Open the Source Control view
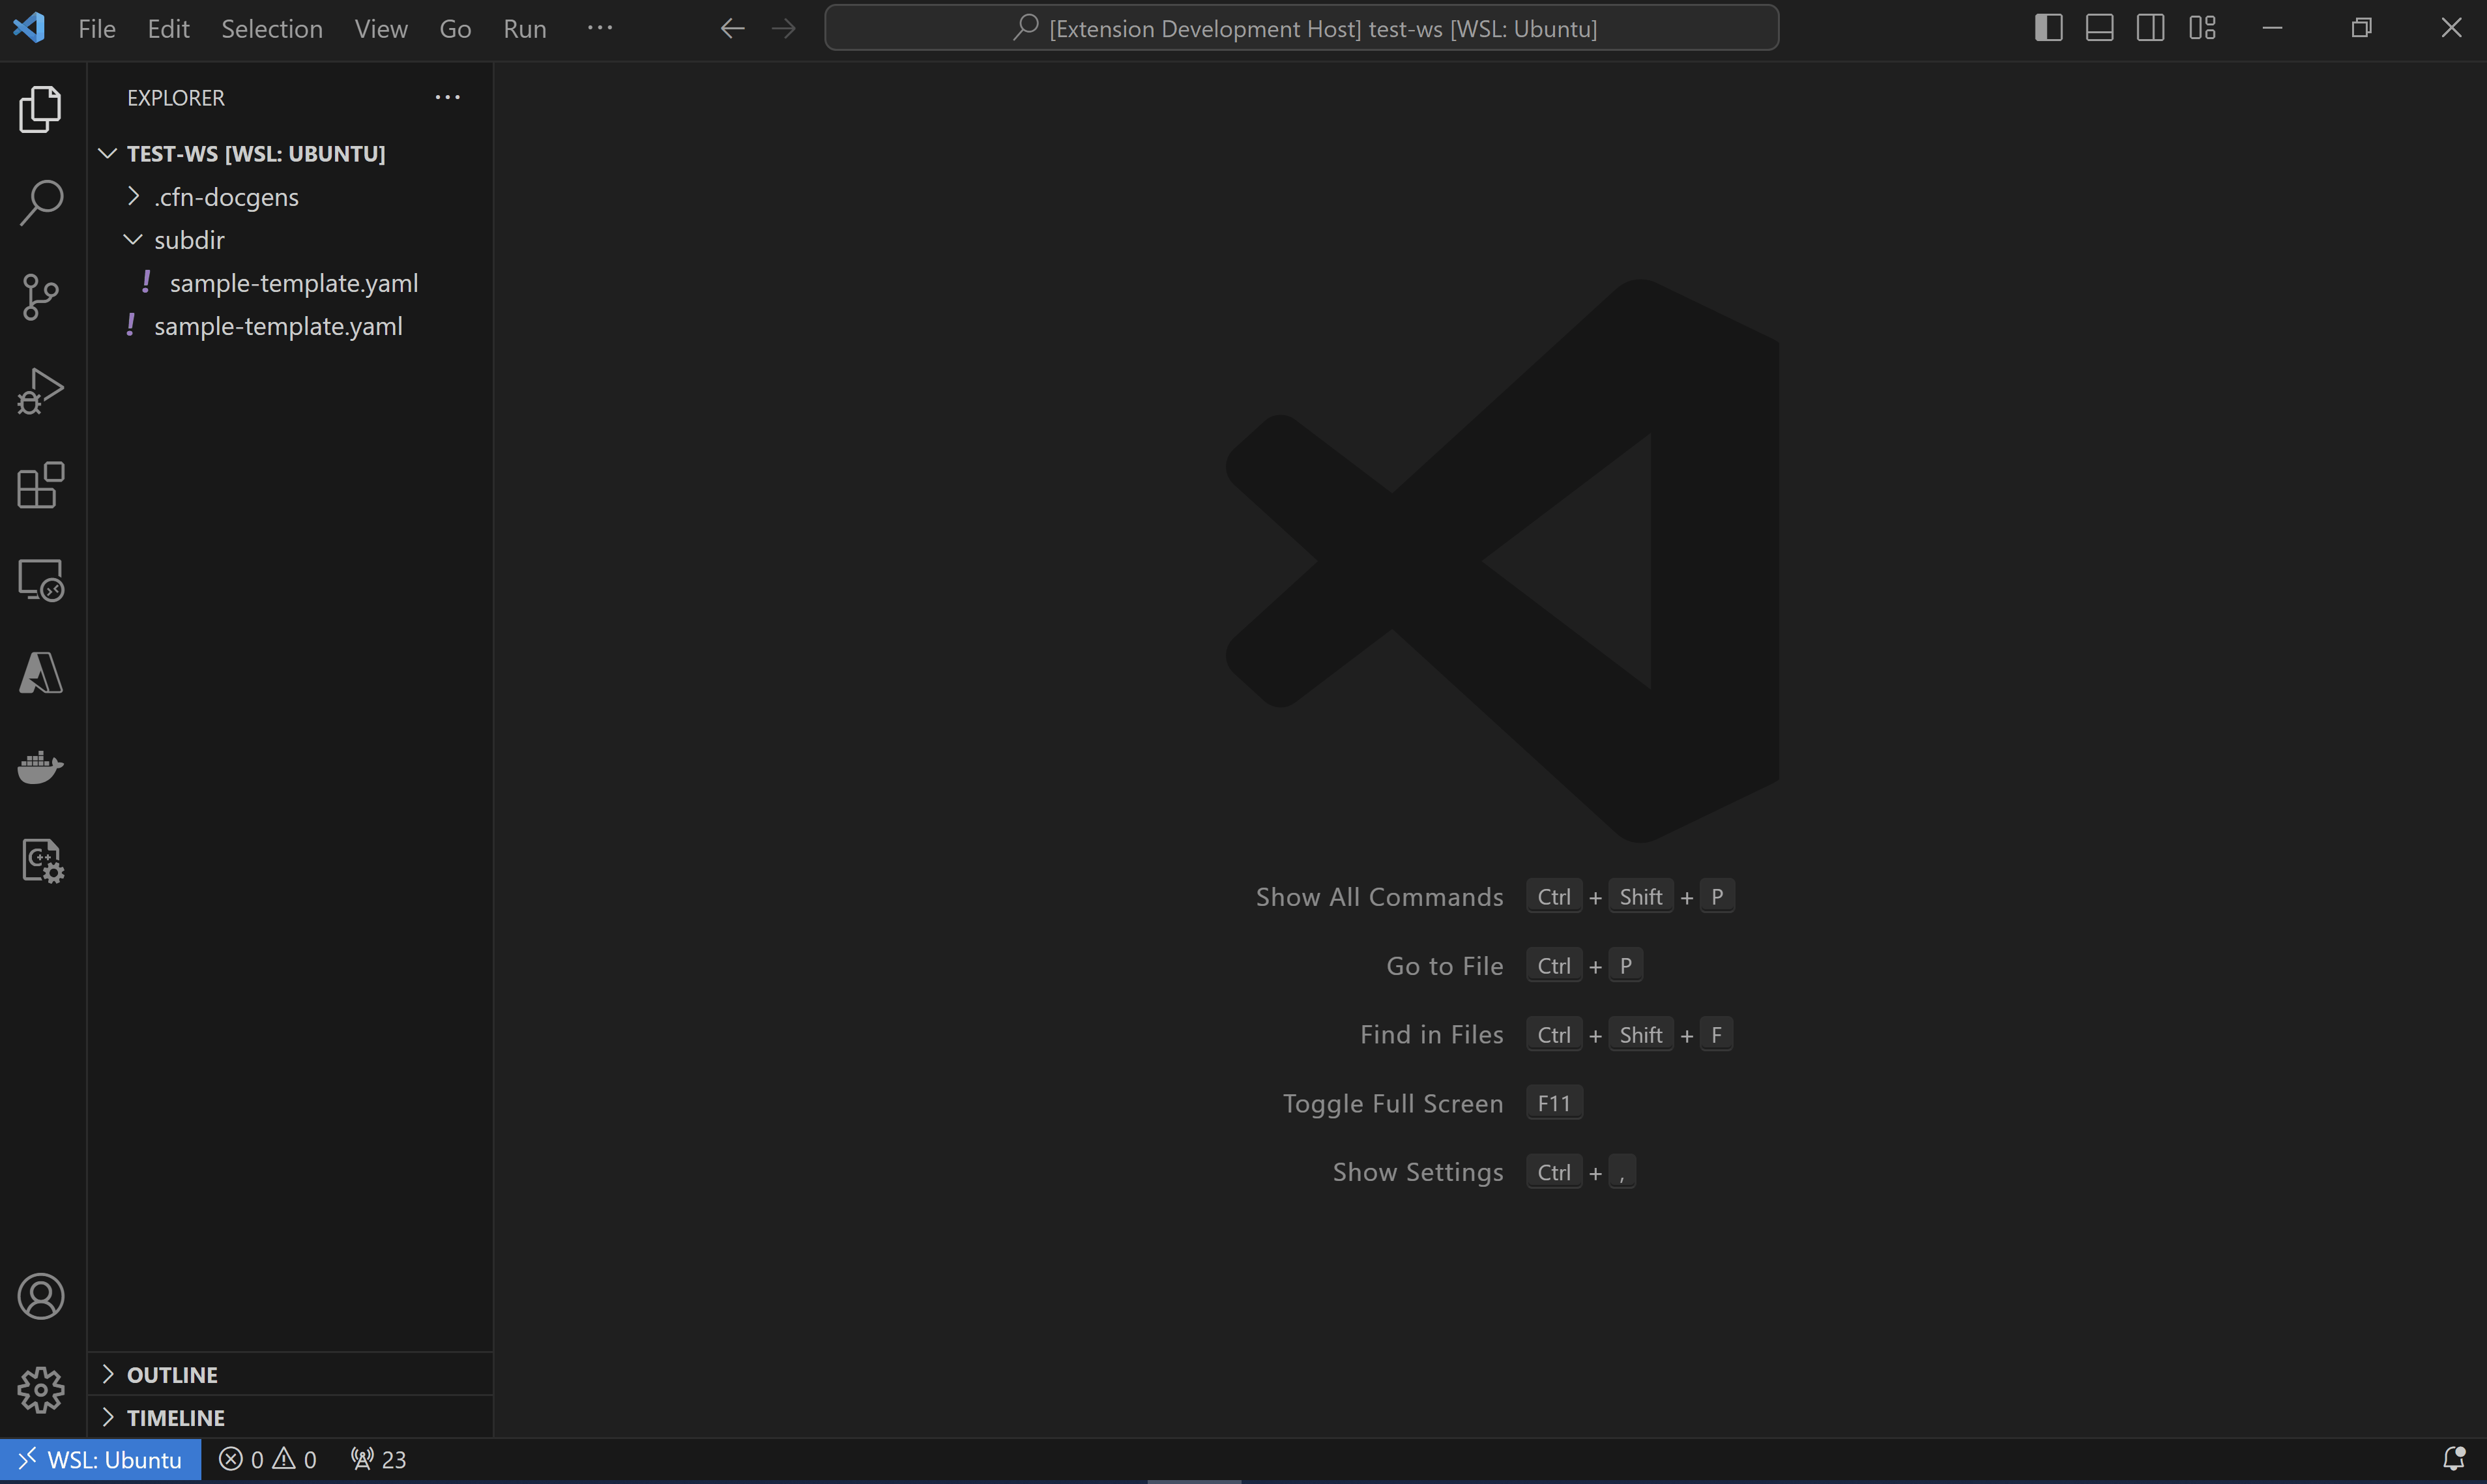 [41, 297]
